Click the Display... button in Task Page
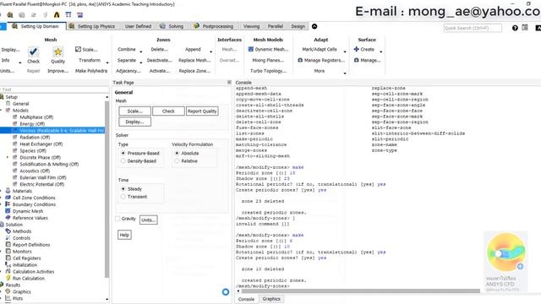This screenshot has height=304, width=541. click(134, 122)
